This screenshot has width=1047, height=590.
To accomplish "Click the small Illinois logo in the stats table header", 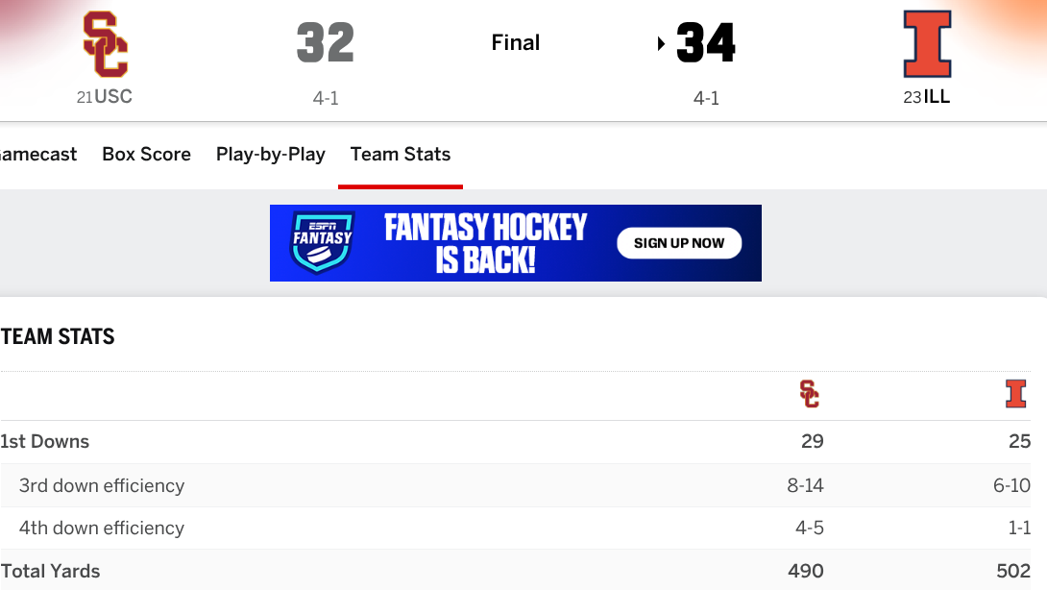I will pyautogui.click(x=1015, y=394).
